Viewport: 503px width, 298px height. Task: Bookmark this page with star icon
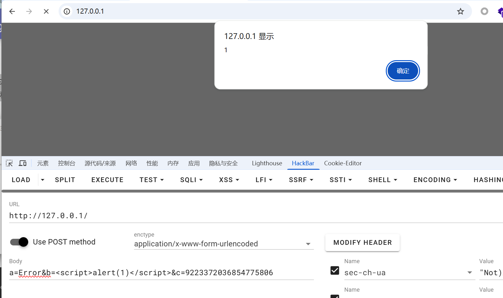pyautogui.click(x=461, y=11)
